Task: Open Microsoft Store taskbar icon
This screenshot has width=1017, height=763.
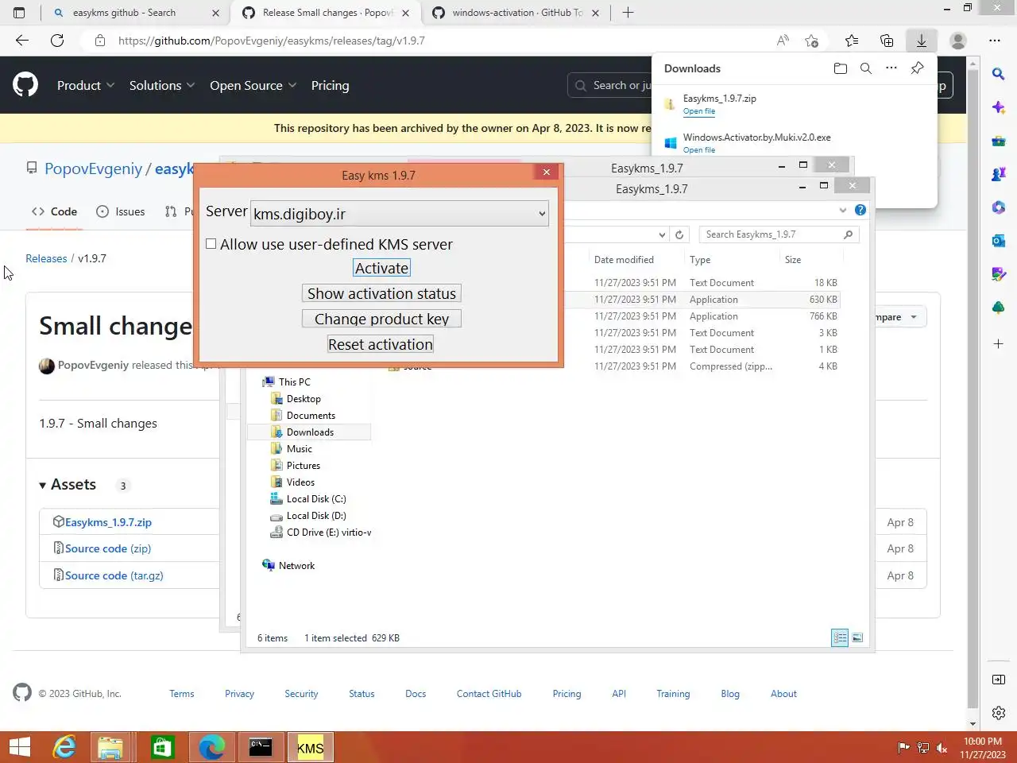Action: coord(163,747)
